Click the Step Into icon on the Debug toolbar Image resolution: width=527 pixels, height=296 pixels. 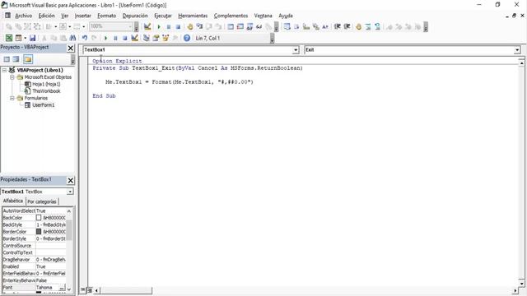click(x=199, y=26)
